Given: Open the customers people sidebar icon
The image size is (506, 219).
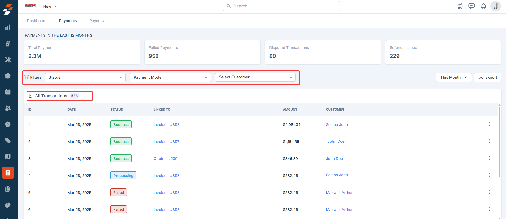Looking at the screenshot, I should (x=8, y=108).
